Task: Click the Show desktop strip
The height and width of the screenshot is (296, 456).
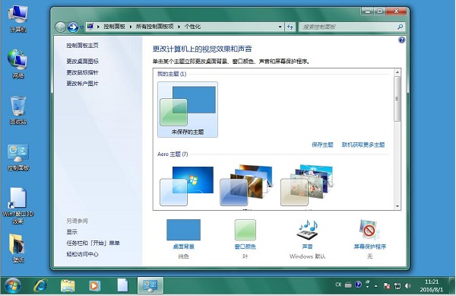Action: point(452,285)
